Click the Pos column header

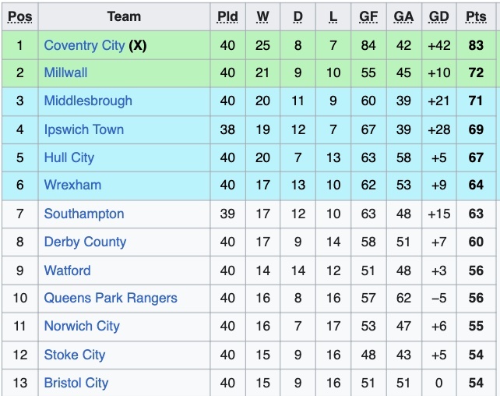[19, 16]
